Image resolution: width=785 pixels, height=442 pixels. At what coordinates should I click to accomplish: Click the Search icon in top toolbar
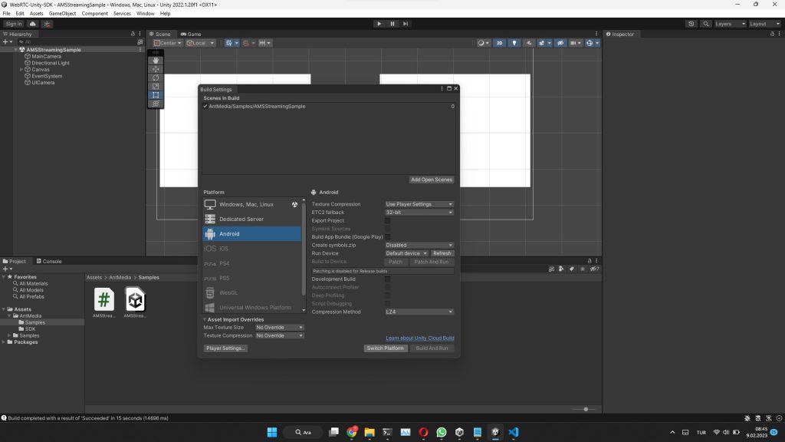pos(706,24)
